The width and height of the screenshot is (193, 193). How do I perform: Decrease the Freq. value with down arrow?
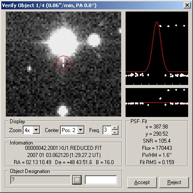click(x=115, y=133)
